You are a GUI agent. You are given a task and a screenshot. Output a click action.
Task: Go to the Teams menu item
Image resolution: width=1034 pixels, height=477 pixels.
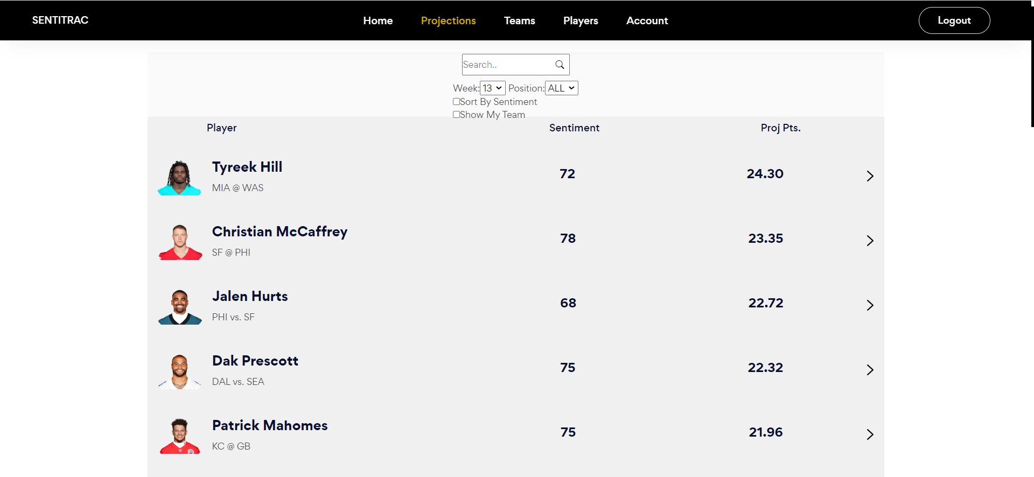tap(519, 20)
